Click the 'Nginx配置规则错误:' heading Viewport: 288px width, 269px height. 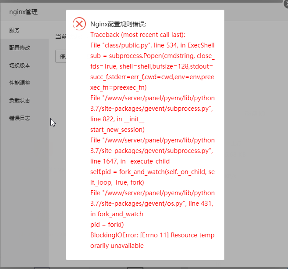tap(118, 24)
